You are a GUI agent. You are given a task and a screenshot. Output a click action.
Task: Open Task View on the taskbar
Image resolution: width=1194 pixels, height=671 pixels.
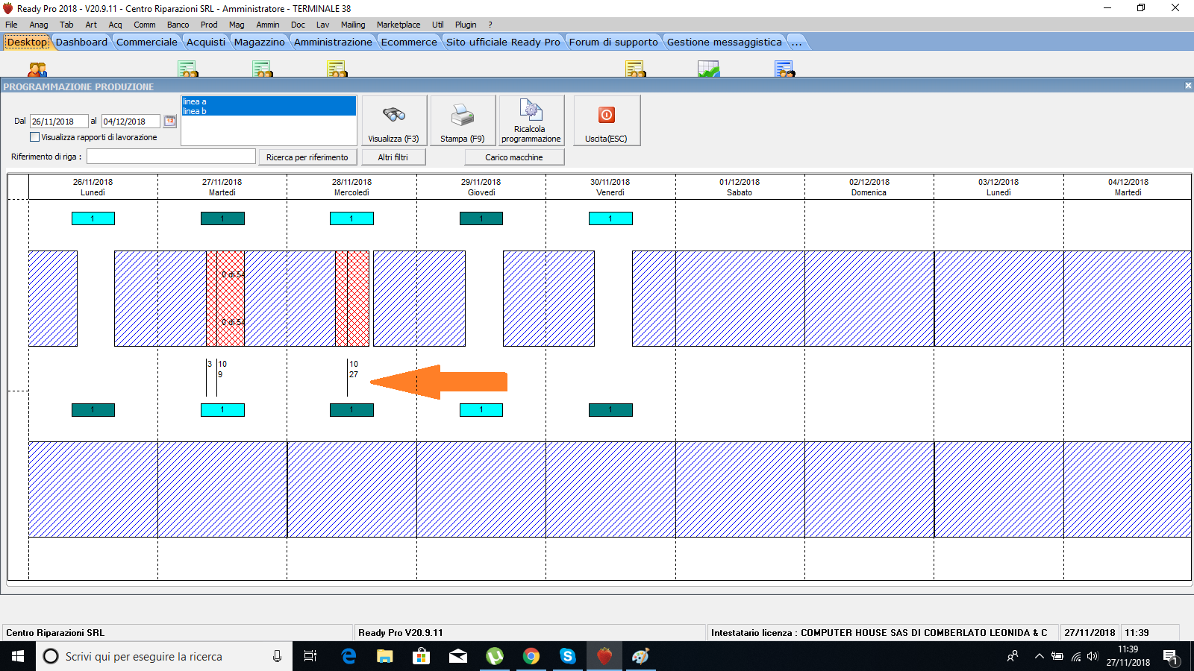coord(310,656)
